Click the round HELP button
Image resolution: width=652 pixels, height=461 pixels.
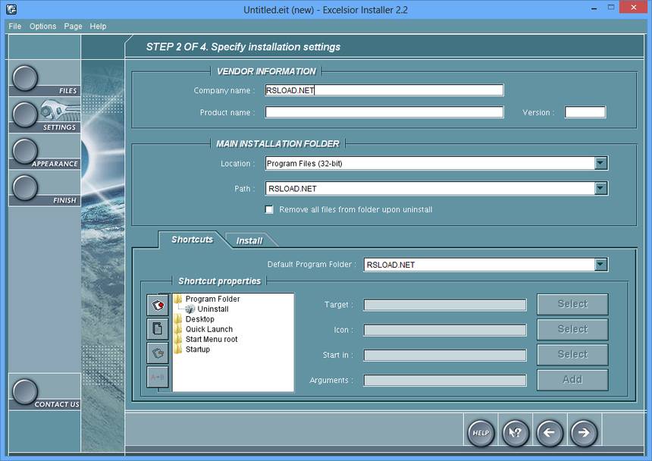click(481, 433)
